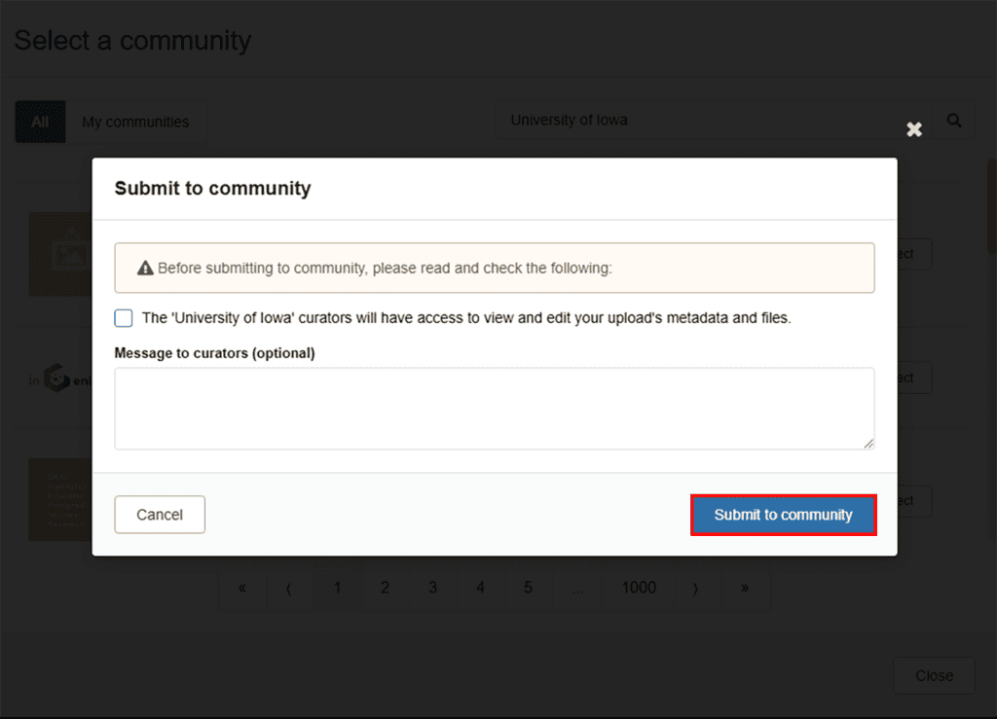The image size is (997, 719).
Task: Submit the upload with the Submit to community button
Action: (784, 515)
